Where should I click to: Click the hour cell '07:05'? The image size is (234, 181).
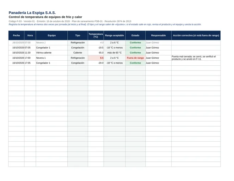click(30, 48)
